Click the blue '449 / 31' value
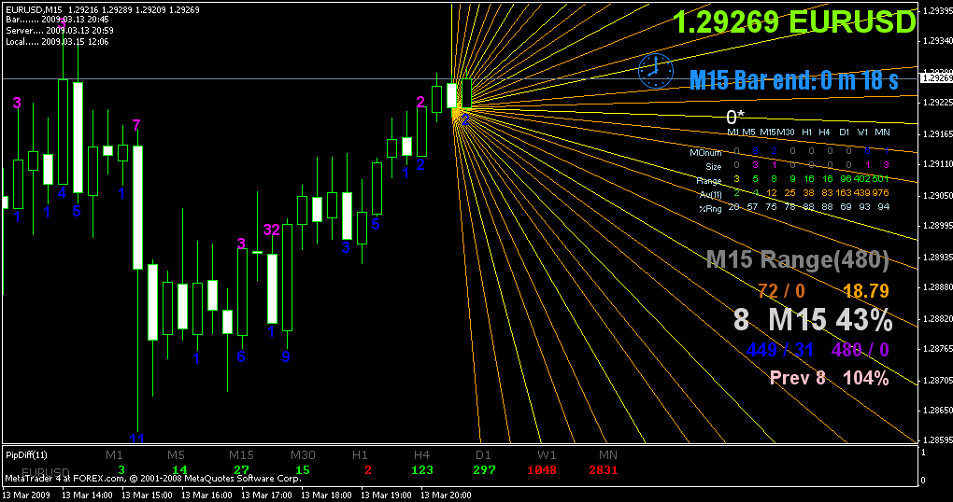 tap(780, 350)
